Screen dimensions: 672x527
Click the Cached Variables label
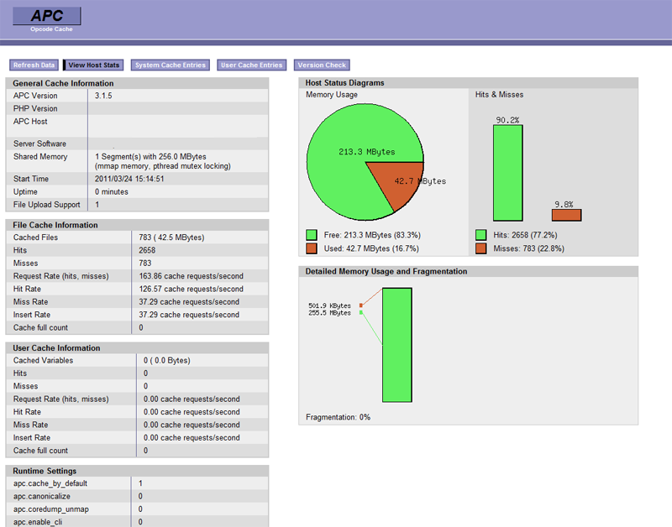point(43,361)
